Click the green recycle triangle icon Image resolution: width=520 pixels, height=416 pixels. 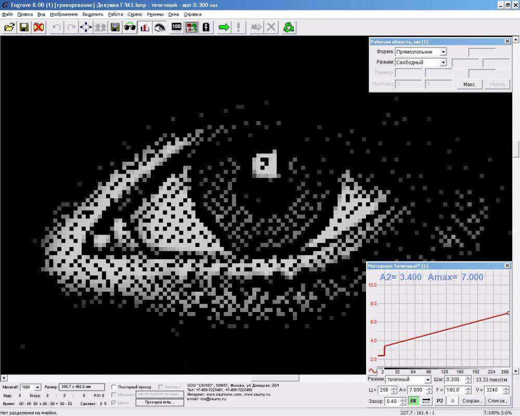289,28
